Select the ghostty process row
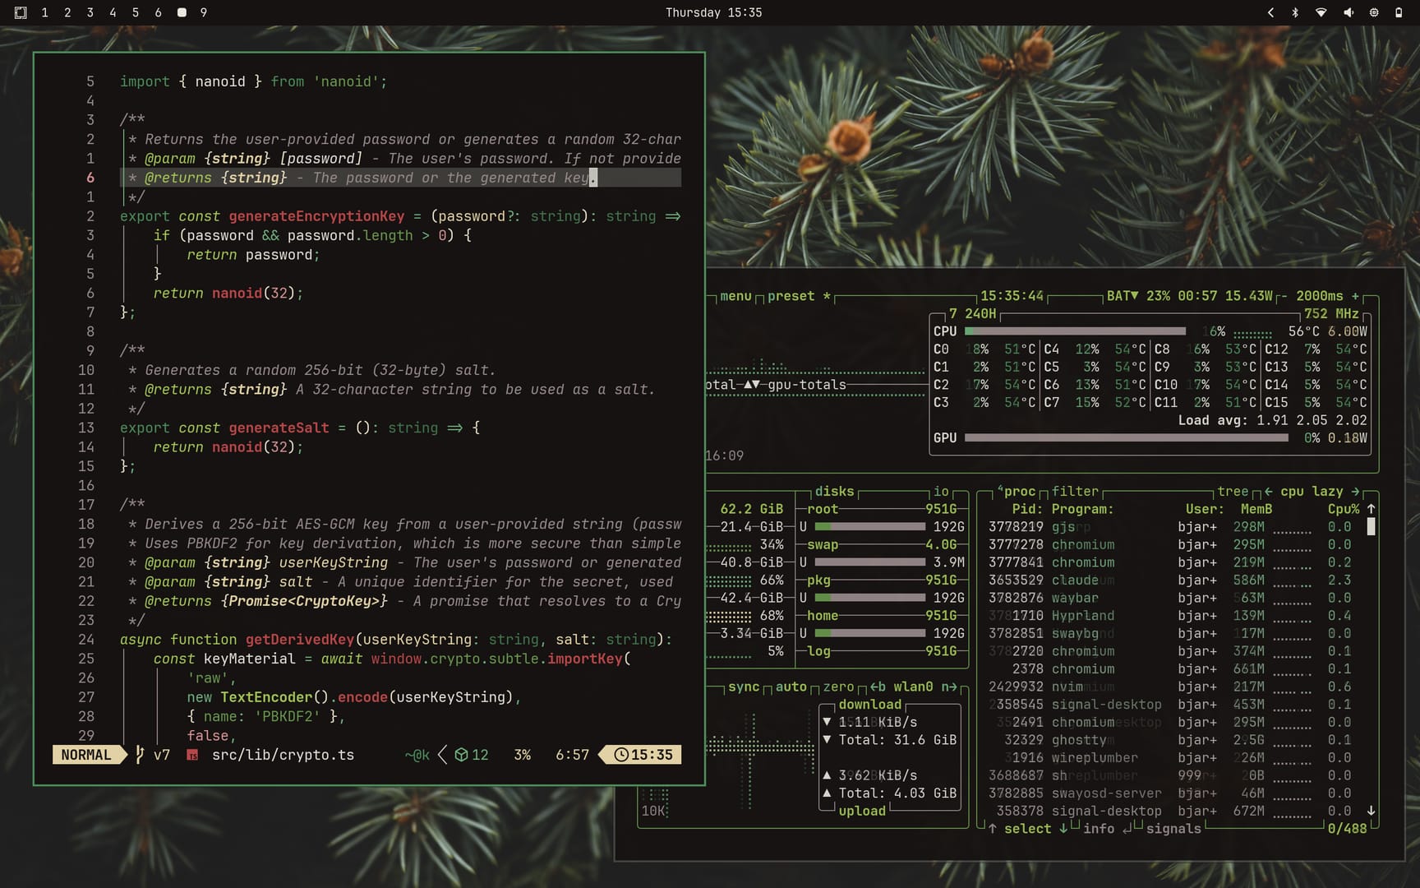 click(1078, 740)
